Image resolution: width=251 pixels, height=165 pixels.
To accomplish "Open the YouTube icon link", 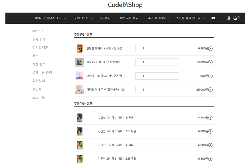I will 213,18.
